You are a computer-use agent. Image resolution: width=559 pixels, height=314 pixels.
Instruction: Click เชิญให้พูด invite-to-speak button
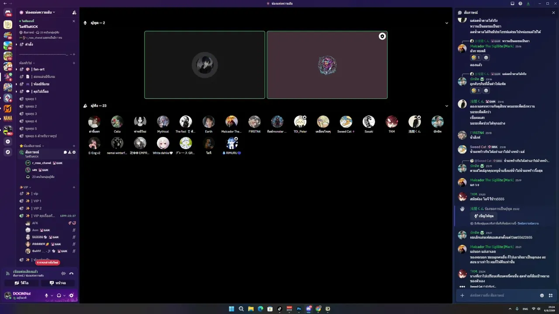(484, 216)
